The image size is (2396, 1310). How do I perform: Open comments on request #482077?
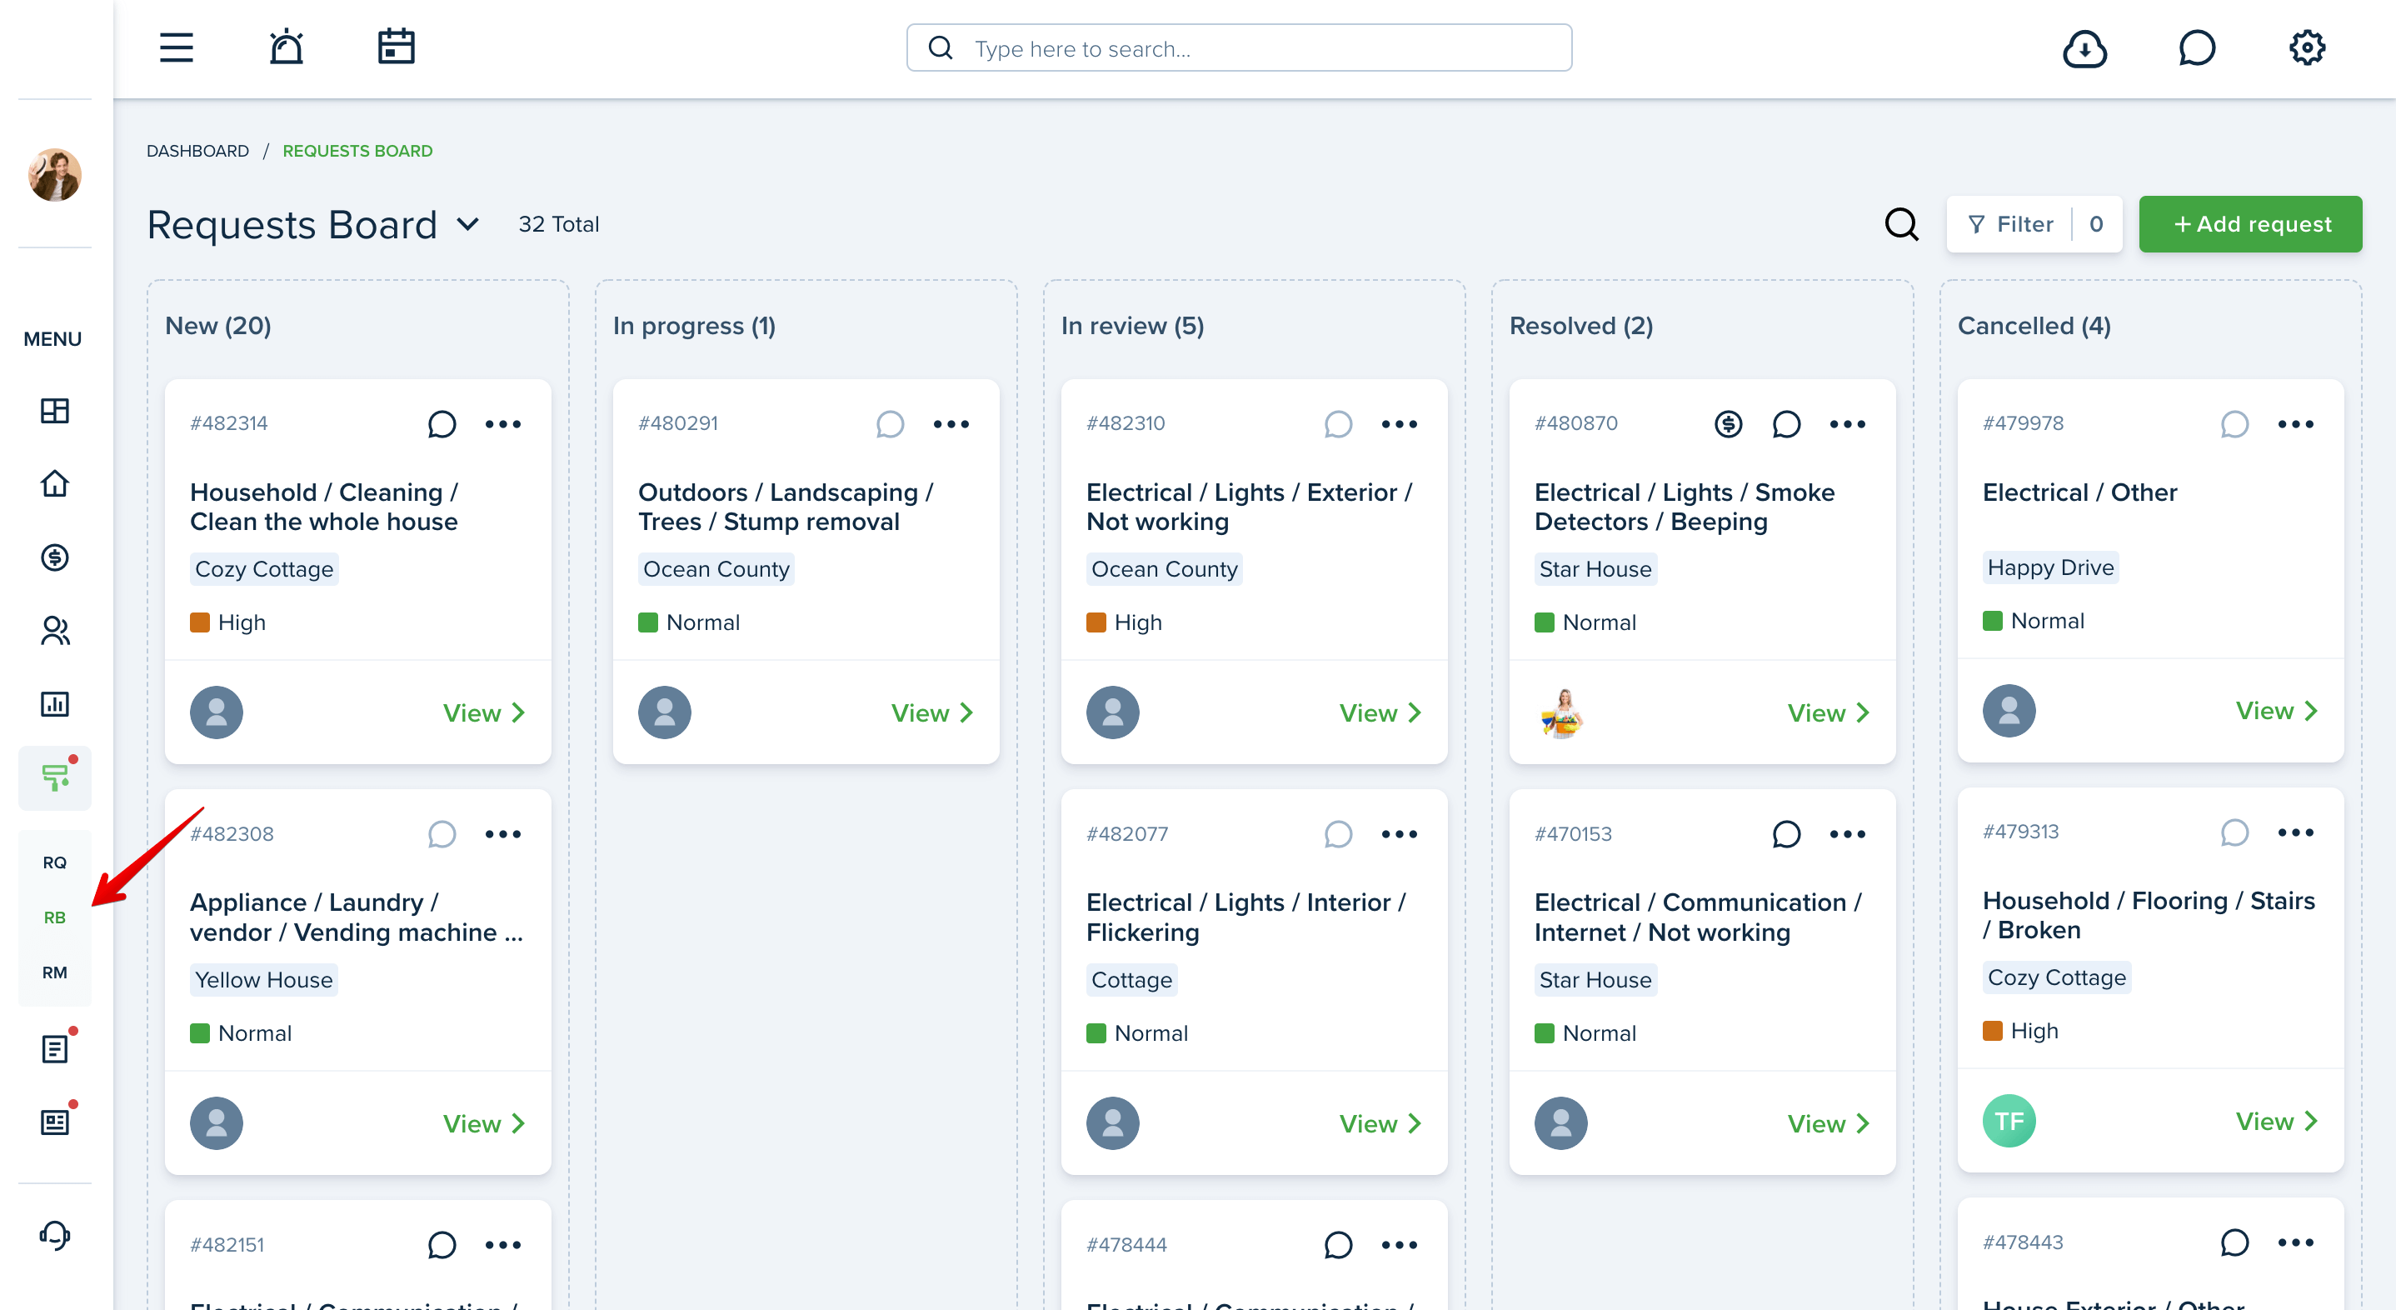(1337, 834)
